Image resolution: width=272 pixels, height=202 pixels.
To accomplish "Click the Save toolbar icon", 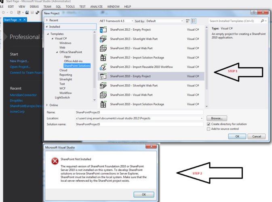I will pos(32,13).
